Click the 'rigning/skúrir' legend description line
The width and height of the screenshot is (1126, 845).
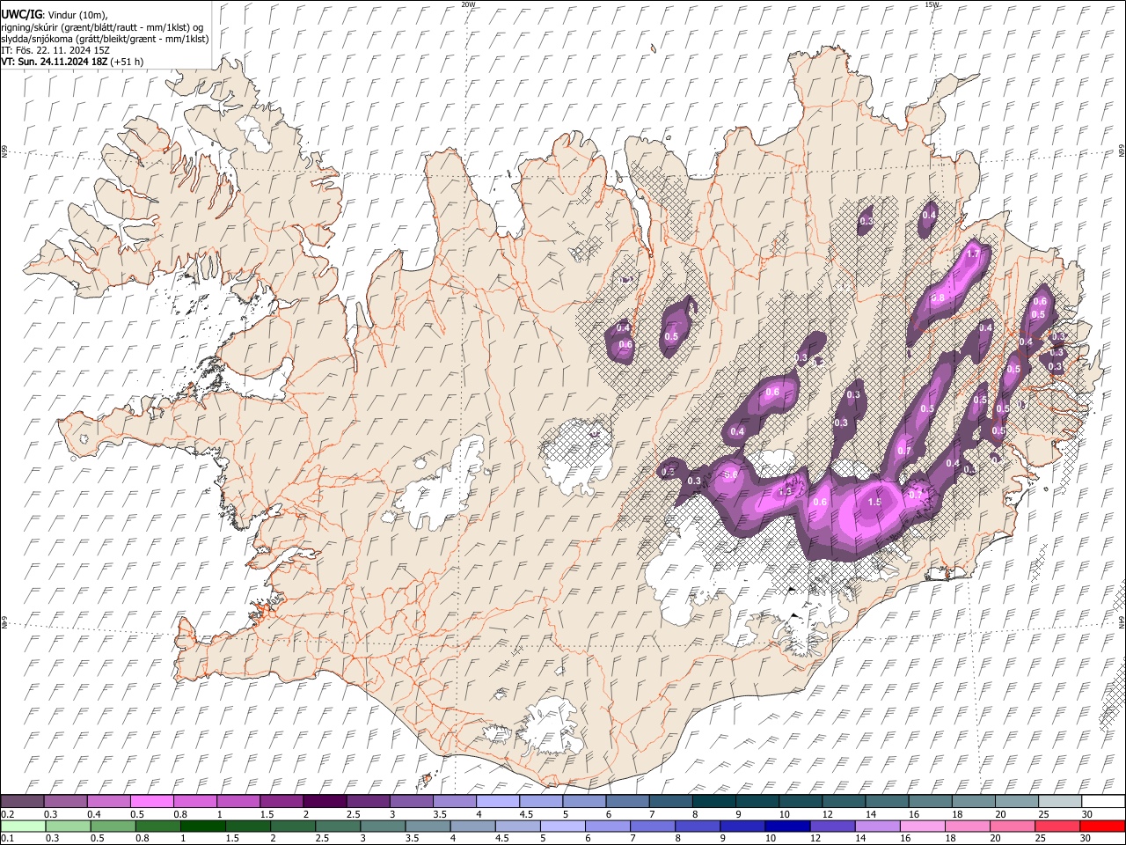point(103,27)
